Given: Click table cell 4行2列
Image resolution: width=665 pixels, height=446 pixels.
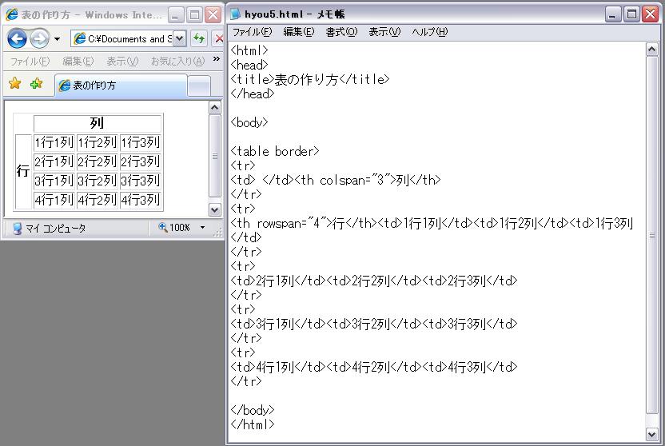Looking at the screenshot, I should pos(98,200).
